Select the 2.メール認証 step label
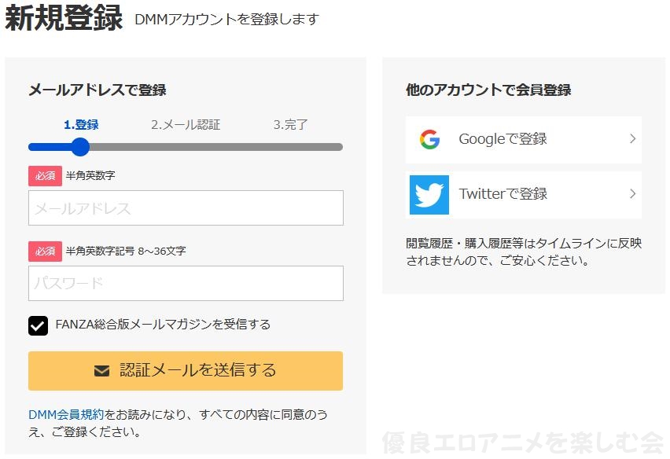The height and width of the screenshot is (459, 670). 186,124
